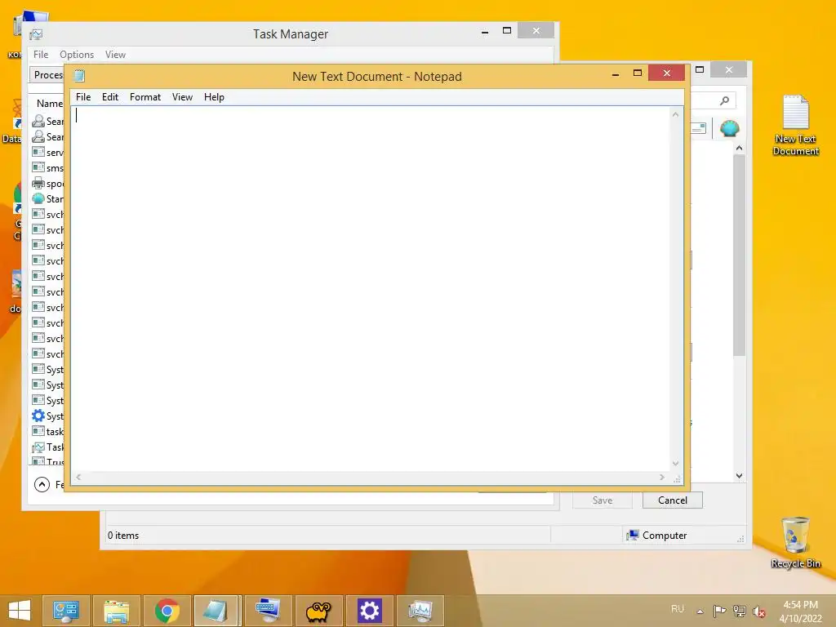Select Task Manager Processes tab
Image resolution: width=836 pixels, height=627 pixels.
(x=47, y=74)
